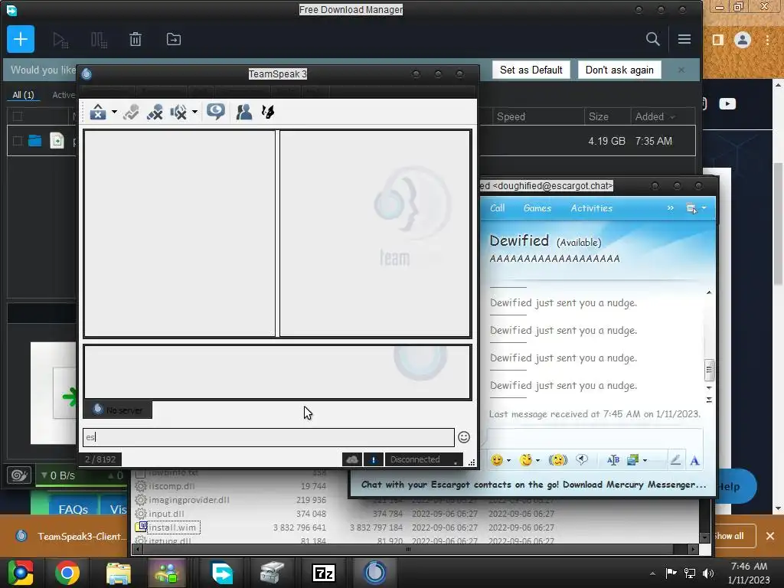Click the Disconnected status label
The width and height of the screenshot is (784, 588).
pos(415,459)
